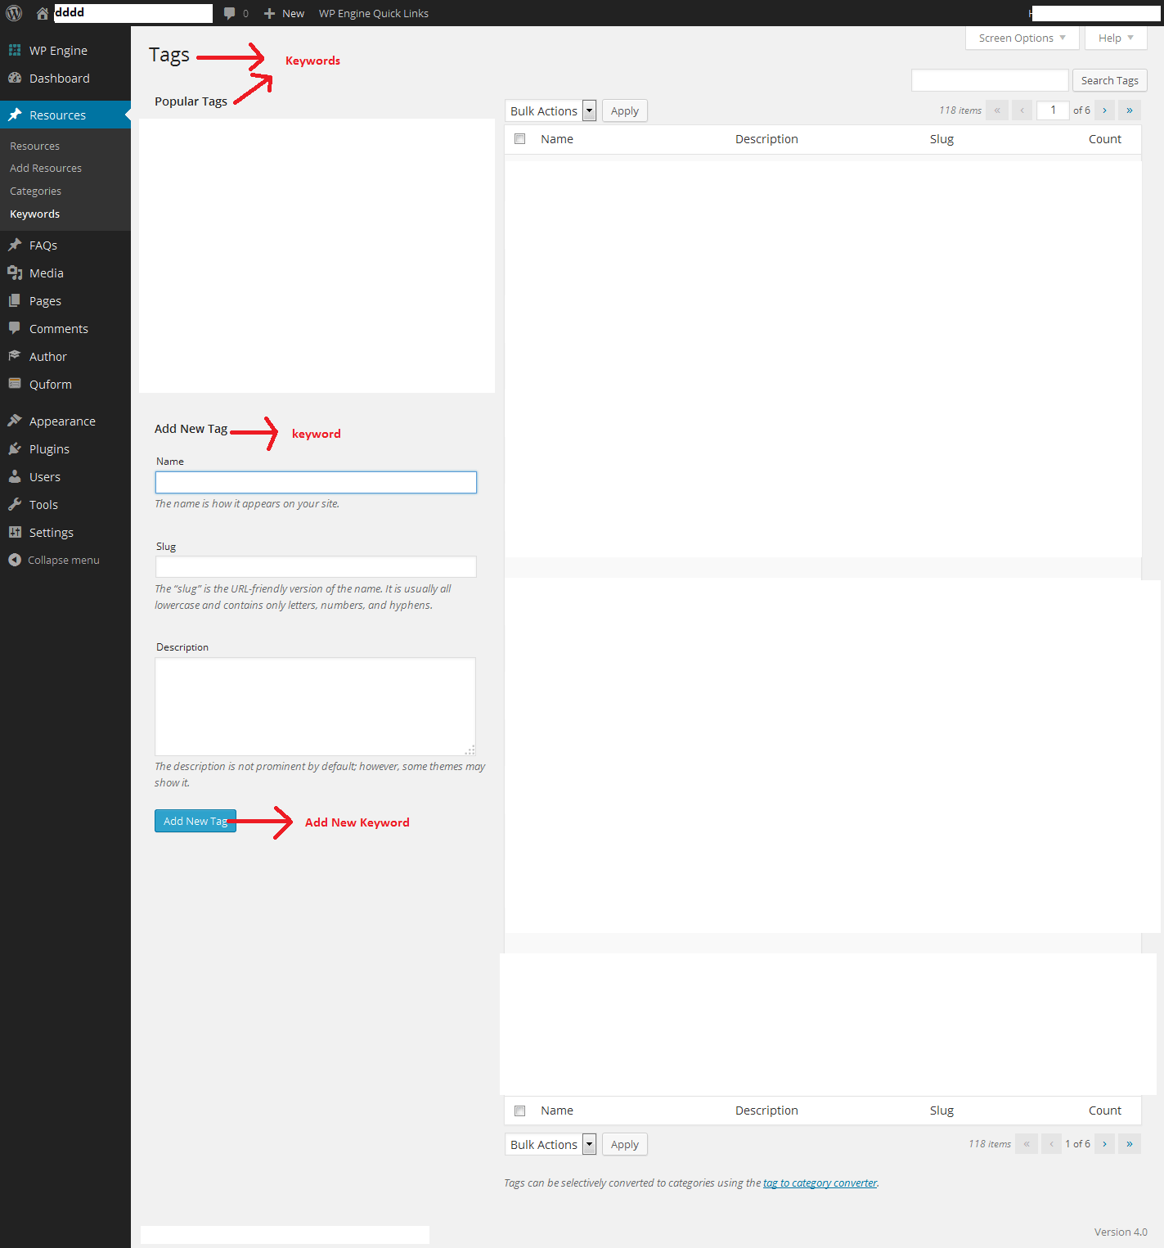Expand the Help tab
1164x1248 pixels.
click(x=1116, y=38)
